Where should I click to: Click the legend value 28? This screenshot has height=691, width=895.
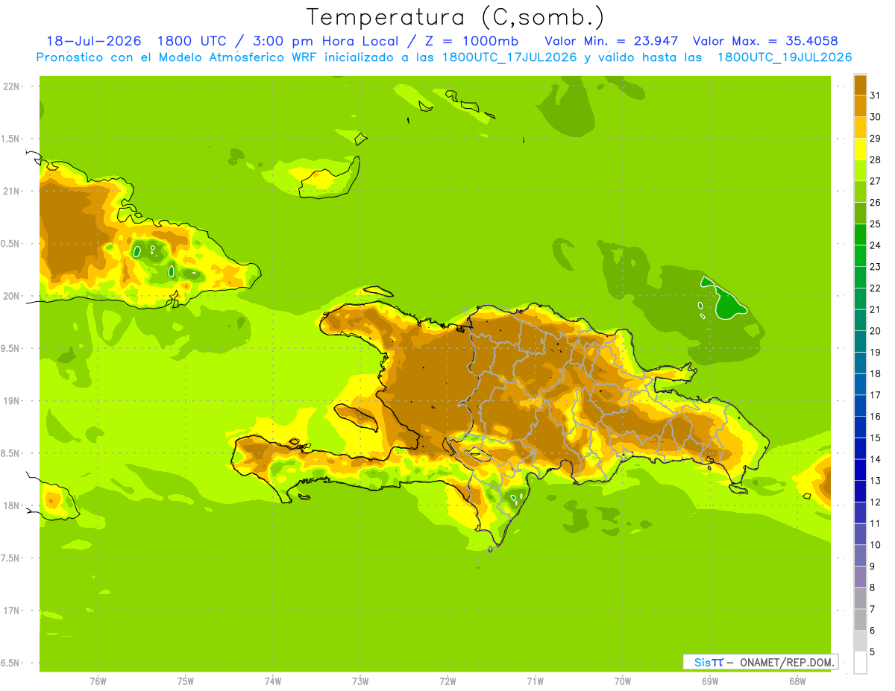point(876,160)
